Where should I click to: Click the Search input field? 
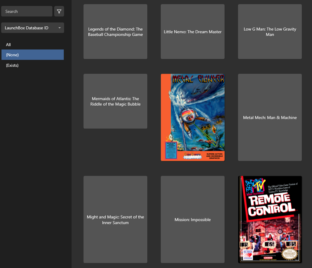pyautogui.click(x=27, y=11)
